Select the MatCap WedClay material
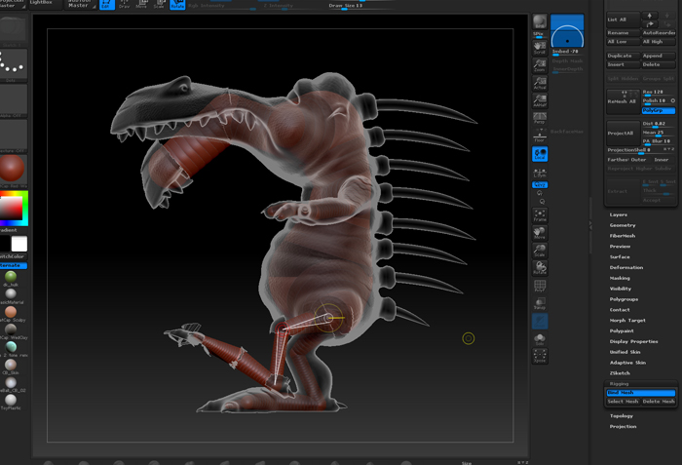Image resolution: width=682 pixels, height=465 pixels. click(11, 329)
